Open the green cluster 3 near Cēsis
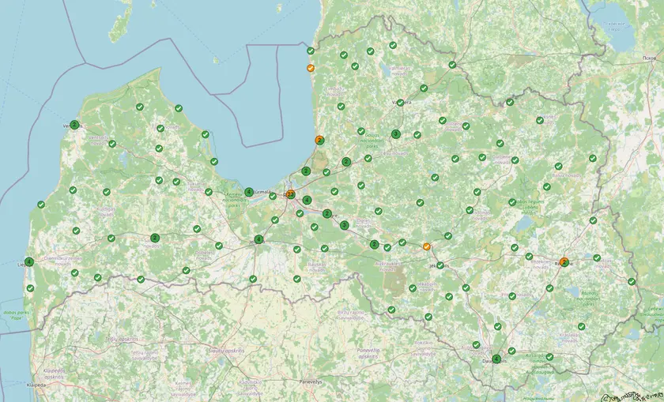 pos(396,134)
